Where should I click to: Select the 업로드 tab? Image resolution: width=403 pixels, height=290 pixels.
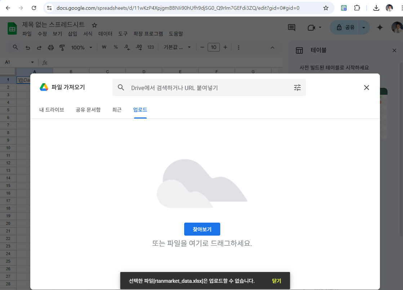pos(140,110)
